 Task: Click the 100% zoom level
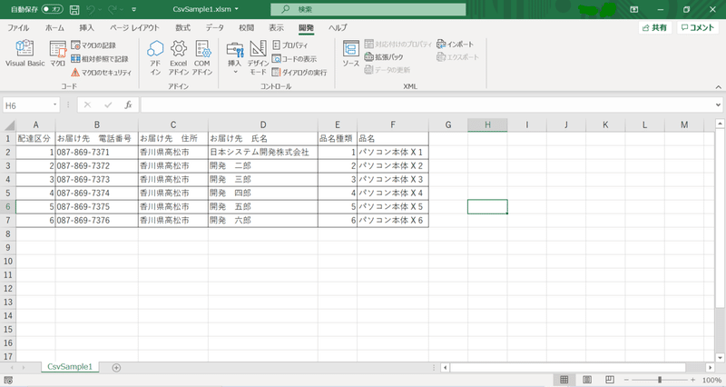tap(711, 380)
